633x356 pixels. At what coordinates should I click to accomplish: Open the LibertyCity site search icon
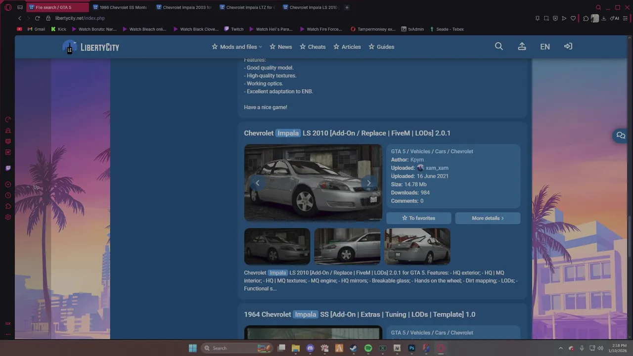(499, 46)
